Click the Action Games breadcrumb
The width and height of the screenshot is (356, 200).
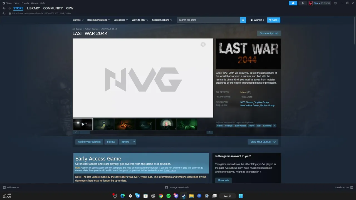tap(92, 29)
